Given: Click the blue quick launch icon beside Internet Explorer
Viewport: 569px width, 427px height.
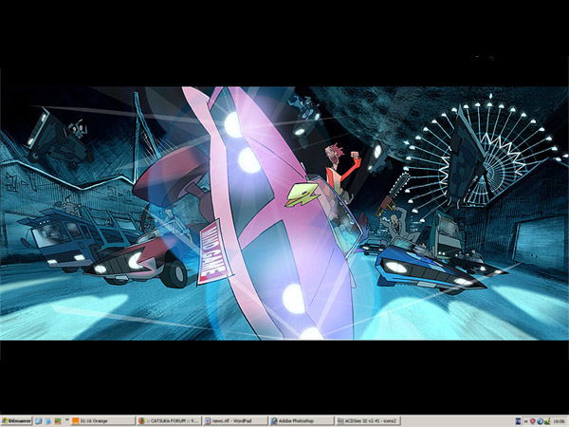Looking at the screenshot, I should pos(48,421).
